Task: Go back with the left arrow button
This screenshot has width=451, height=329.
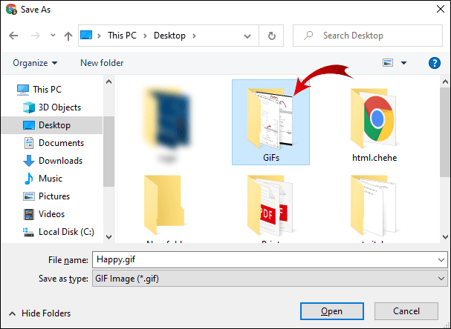Action: [13, 36]
